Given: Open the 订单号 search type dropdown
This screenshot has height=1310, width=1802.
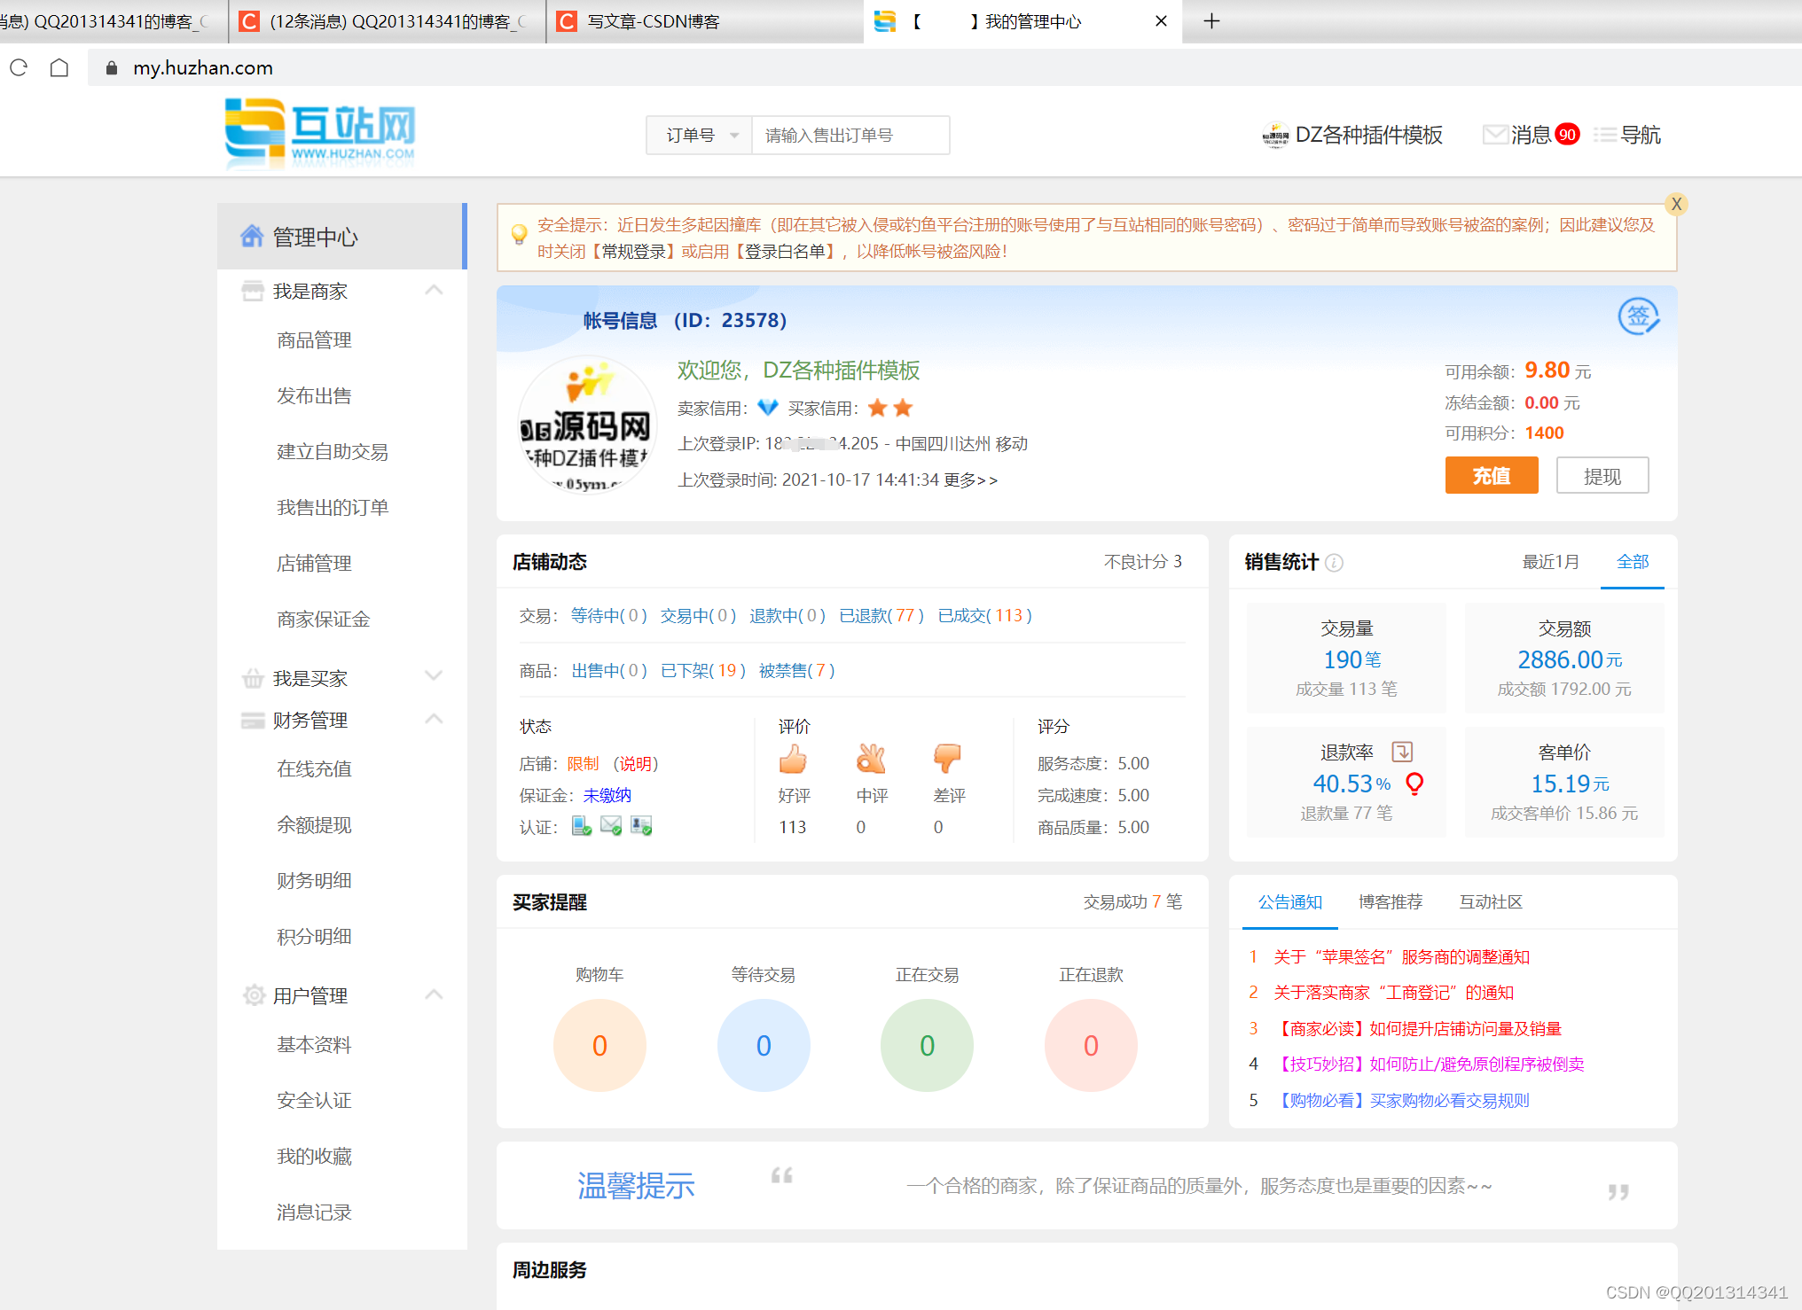Looking at the screenshot, I should 700,136.
